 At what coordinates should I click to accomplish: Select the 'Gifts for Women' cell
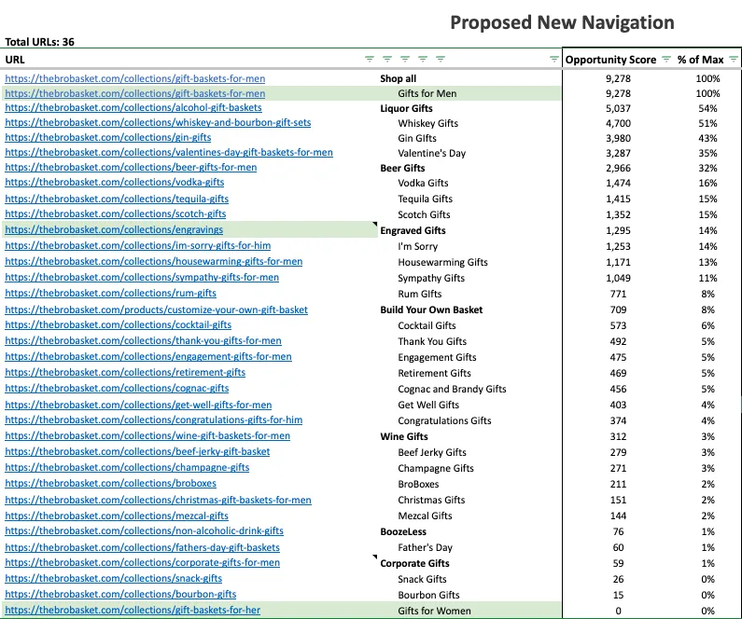[434, 611]
